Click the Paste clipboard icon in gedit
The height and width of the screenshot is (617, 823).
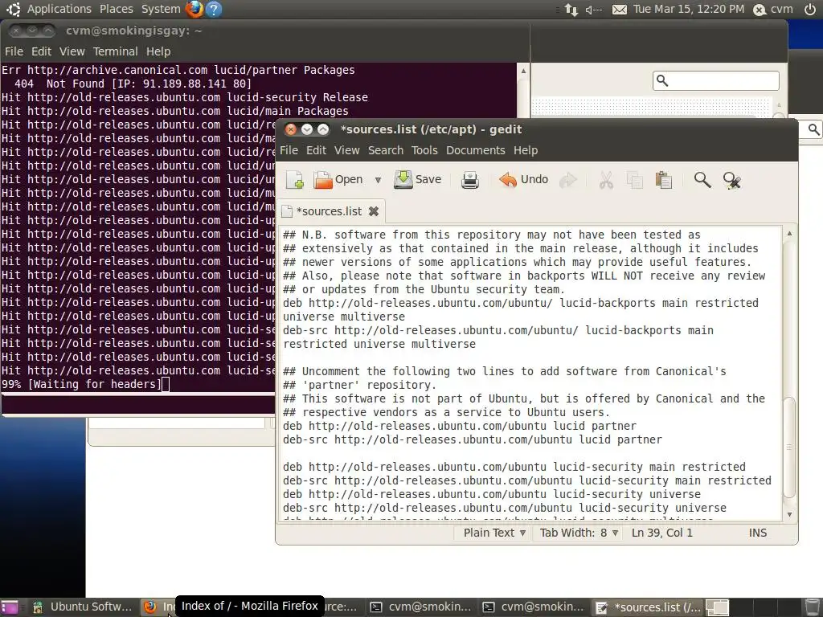click(x=663, y=180)
